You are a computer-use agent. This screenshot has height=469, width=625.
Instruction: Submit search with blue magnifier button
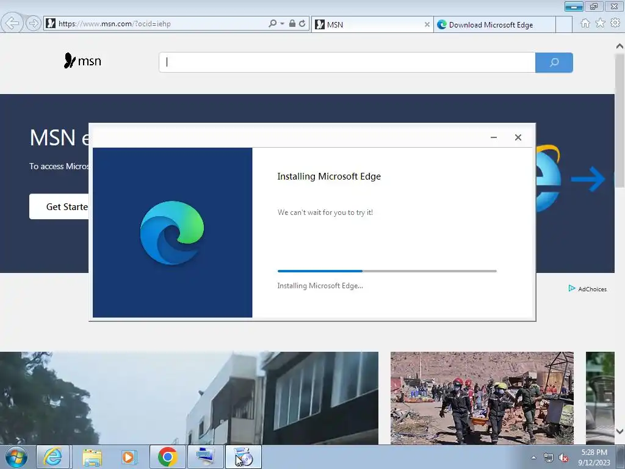click(554, 62)
